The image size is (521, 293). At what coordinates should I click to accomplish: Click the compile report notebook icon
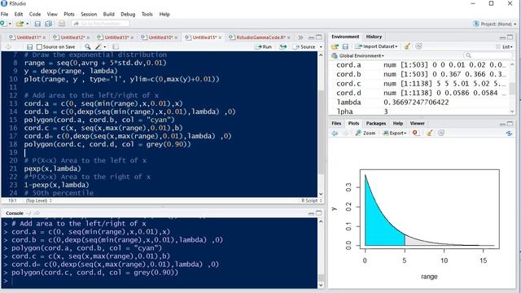pyautogui.click(x=116, y=47)
